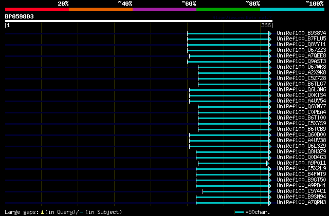329x216 pixels.
Task: Click the green ~80% identity legend segment
Action: coord(228,9)
